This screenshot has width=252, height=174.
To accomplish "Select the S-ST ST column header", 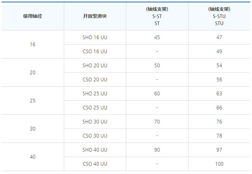I will point(157,16).
